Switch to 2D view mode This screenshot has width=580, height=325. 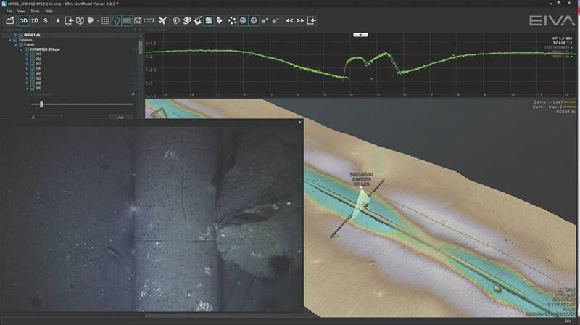[x=34, y=21]
